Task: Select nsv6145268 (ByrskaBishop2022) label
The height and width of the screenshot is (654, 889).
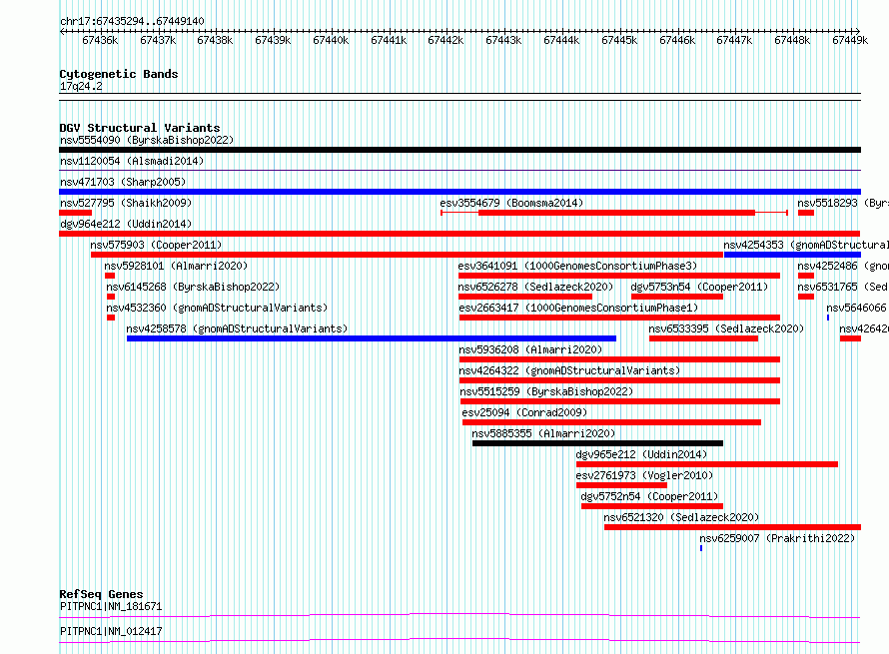Action: [193, 287]
